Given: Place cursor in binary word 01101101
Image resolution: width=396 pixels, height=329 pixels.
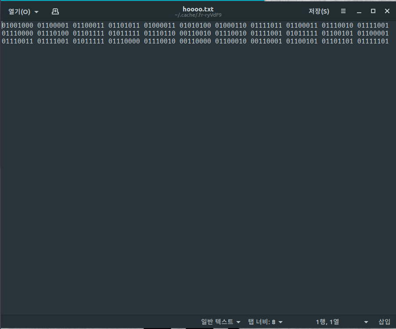Looking at the screenshot, I should [x=338, y=41].
